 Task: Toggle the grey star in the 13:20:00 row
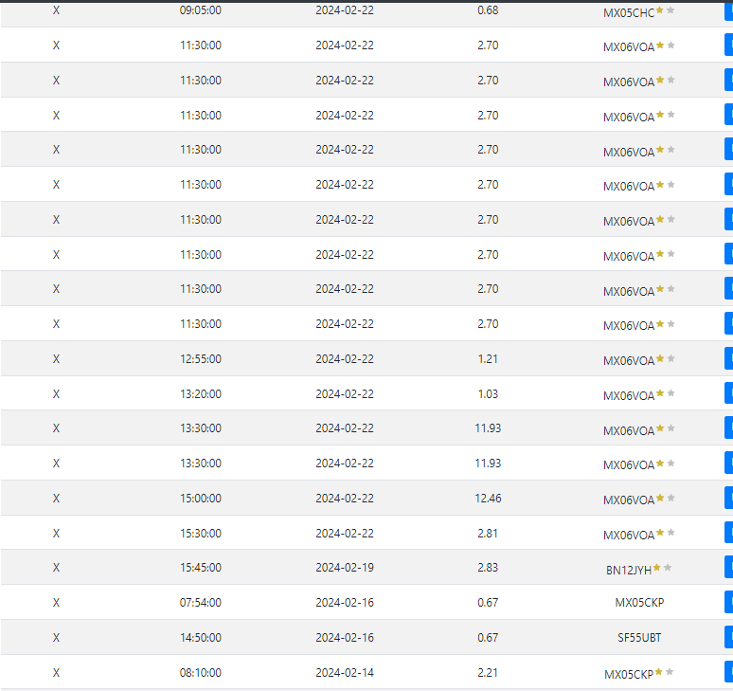point(671,393)
